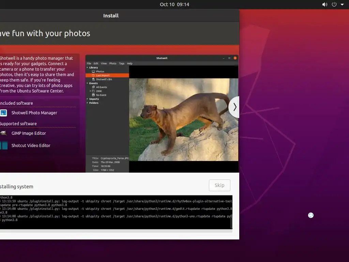
Task: Advance slideshow with the next arrow
Action: pos(234,107)
